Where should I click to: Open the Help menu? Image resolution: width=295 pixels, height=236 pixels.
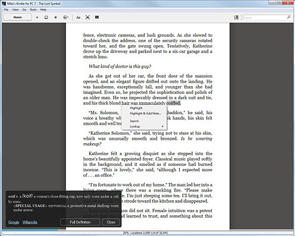point(43,10)
